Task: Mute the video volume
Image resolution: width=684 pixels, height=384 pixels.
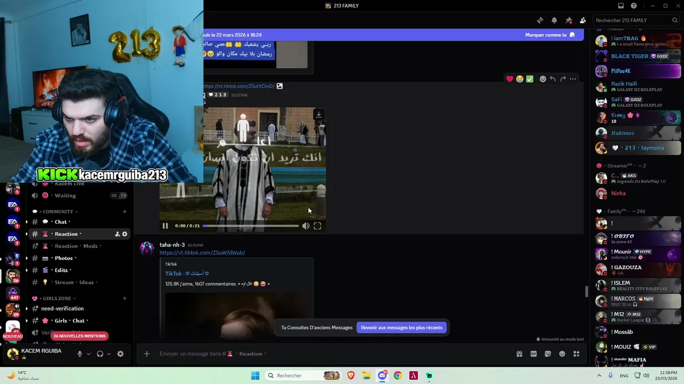Action: (x=306, y=226)
